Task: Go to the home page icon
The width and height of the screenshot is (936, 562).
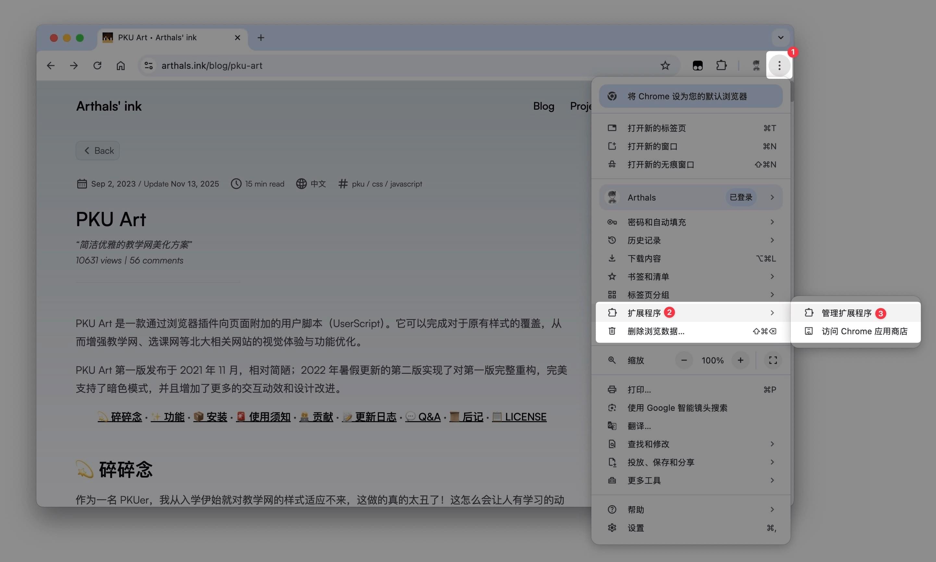Action: [x=120, y=66]
